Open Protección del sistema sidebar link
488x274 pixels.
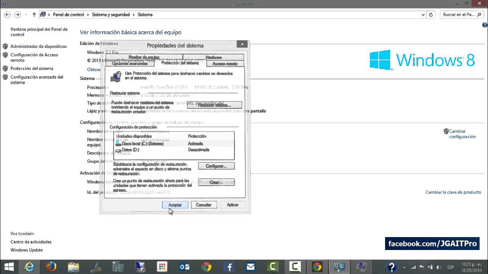[x=32, y=68]
